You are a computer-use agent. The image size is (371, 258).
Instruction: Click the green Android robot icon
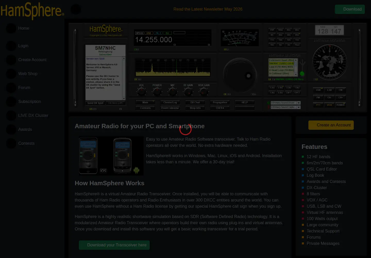coord(137,170)
